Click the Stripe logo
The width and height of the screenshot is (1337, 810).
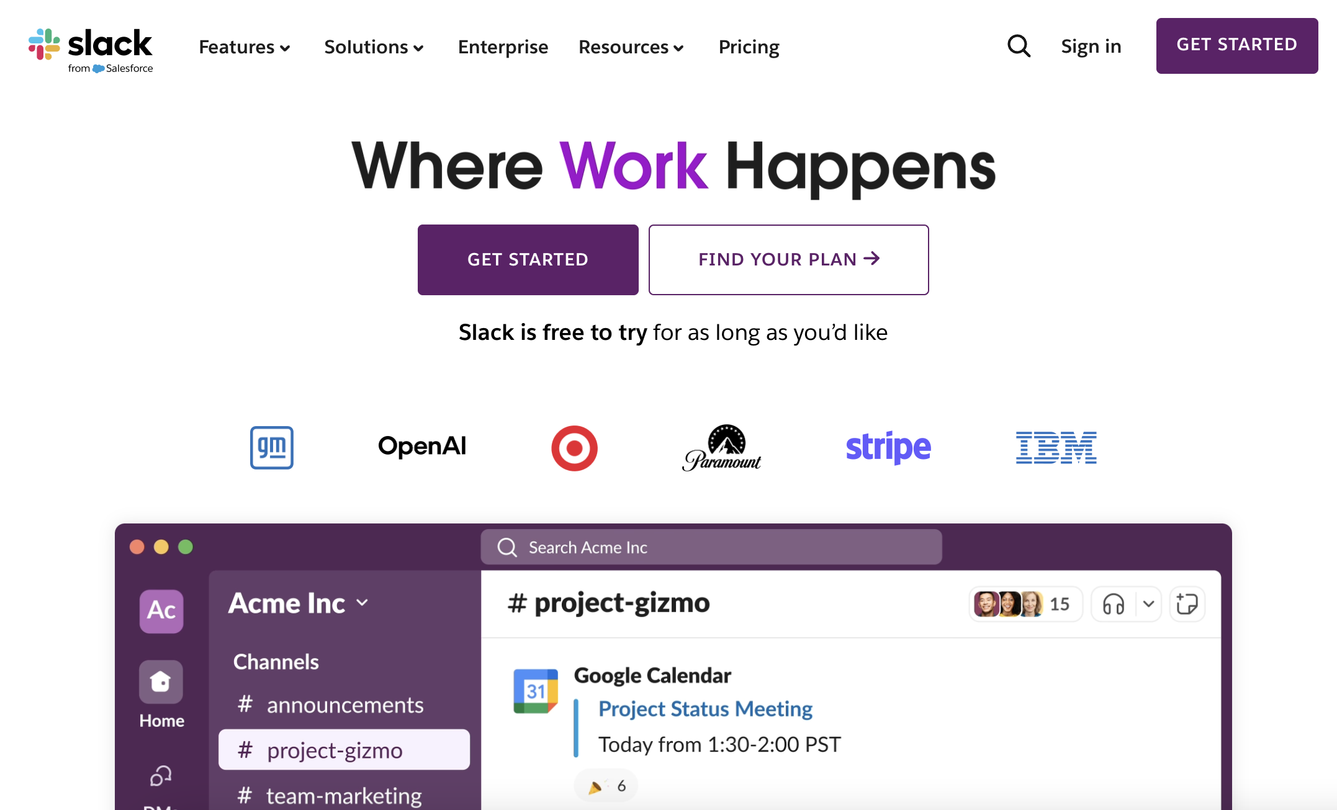coord(888,448)
